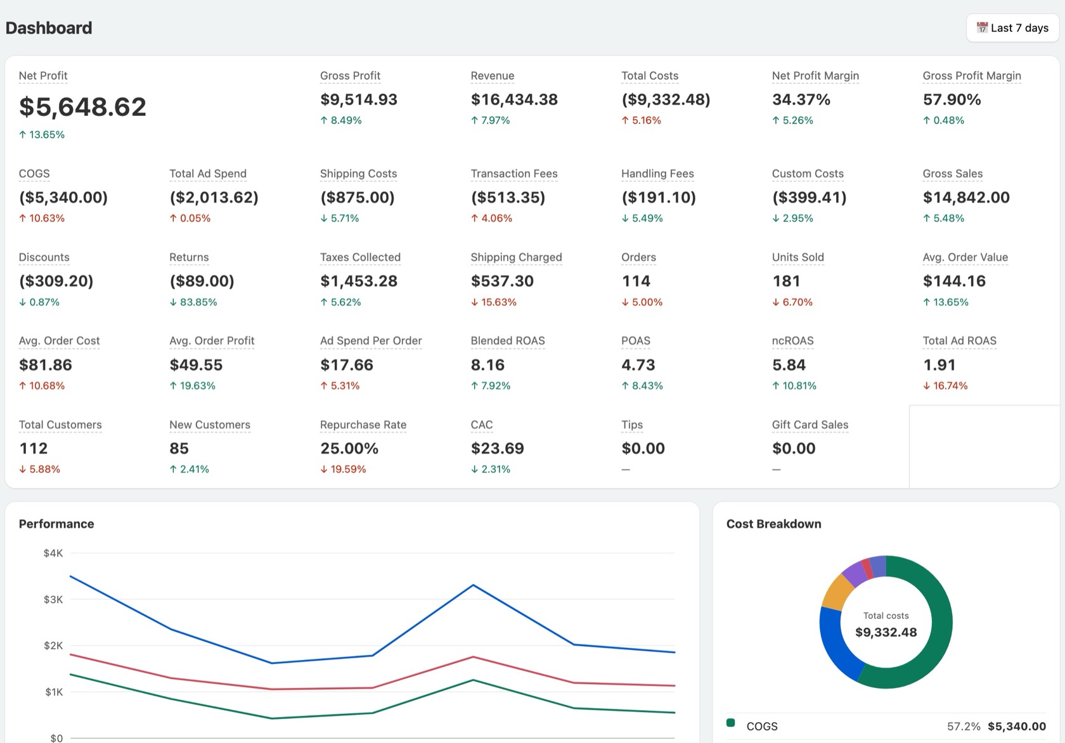Screen dimensions: 1065x743
Task: Click the Transaction Fees label
Action: pos(514,174)
